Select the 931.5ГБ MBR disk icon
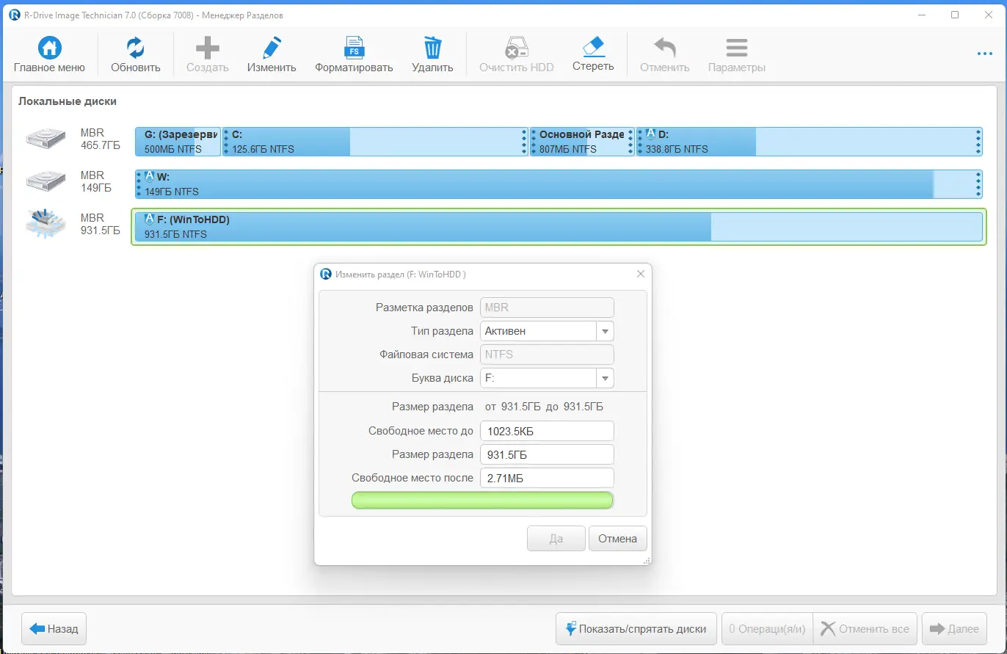This screenshot has height=654, width=1007. [x=45, y=223]
